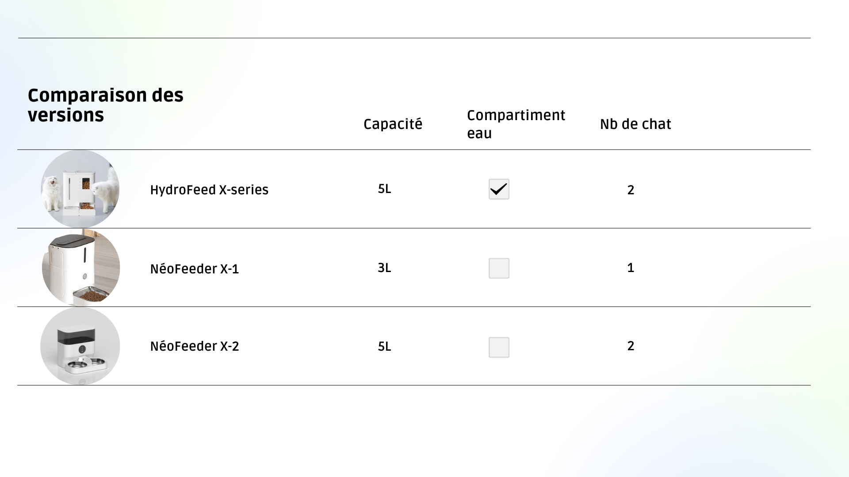Viewport: 849px width, 477px height.
Task: Click the NéoFeeder X-2 product image
Action: click(80, 346)
